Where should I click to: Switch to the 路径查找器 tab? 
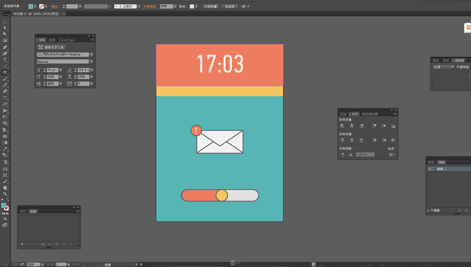click(x=370, y=114)
